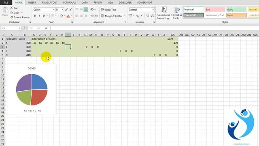Viewport: 259px width, 146px height.
Task: Apply the Good cell style
Action: (236, 9)
